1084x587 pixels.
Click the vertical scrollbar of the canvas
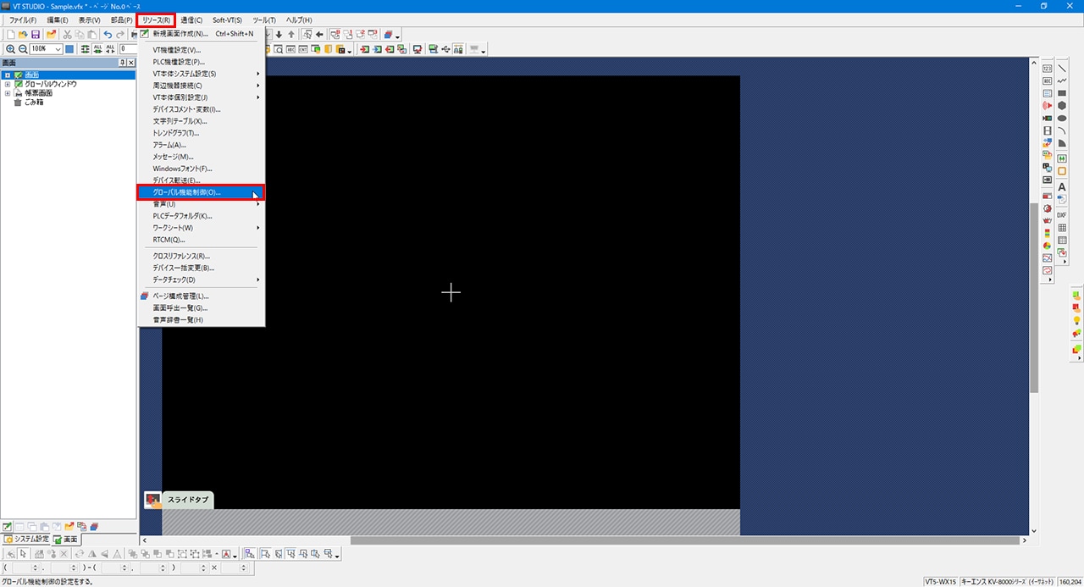pyautogui.click(x=1034, y=296)
